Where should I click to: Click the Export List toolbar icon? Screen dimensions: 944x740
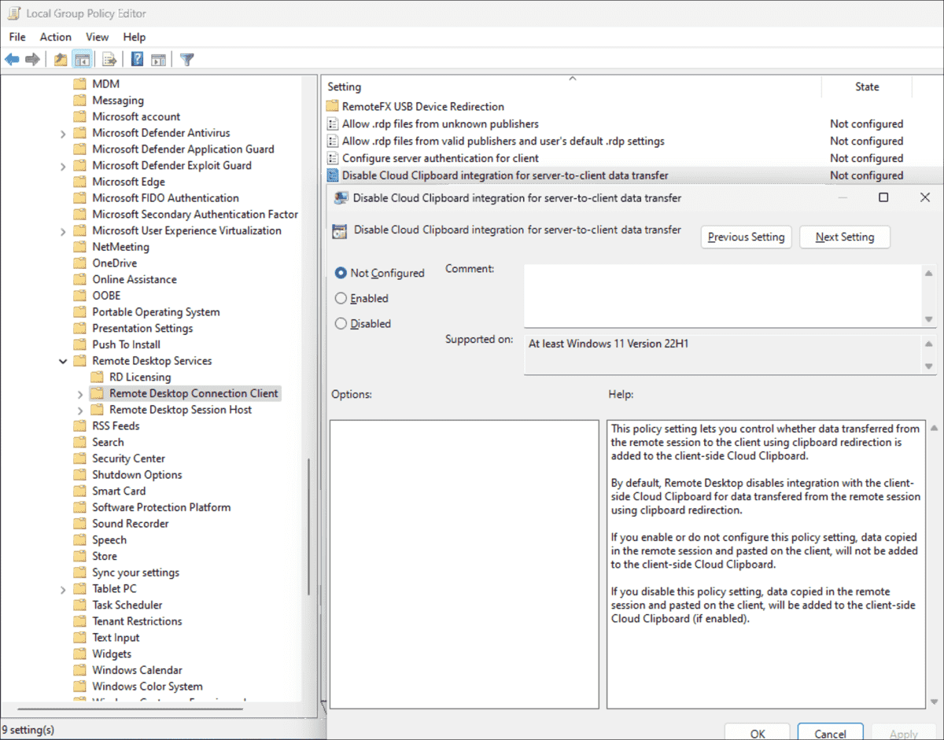pos(109,59)
